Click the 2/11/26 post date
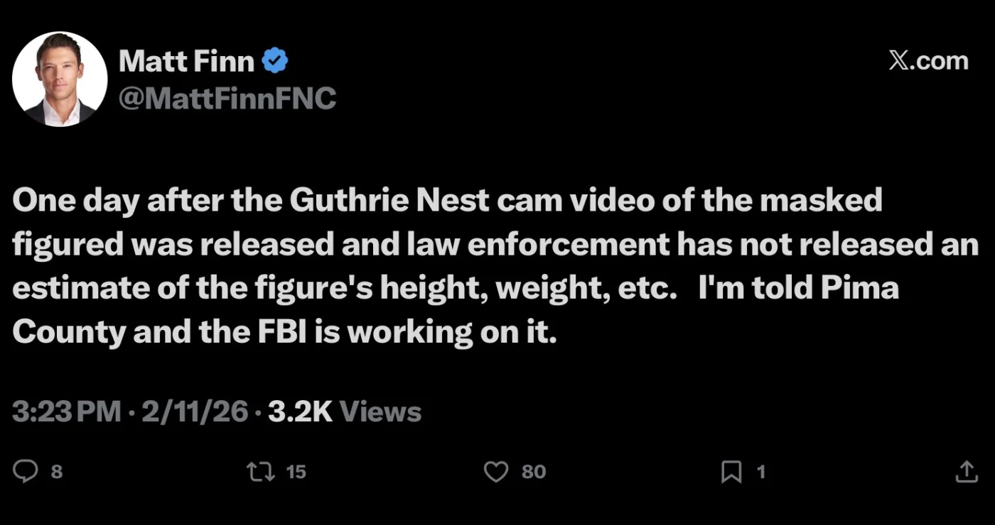The height and width of the screenshot is (525, 995). (x=195, y=411)
